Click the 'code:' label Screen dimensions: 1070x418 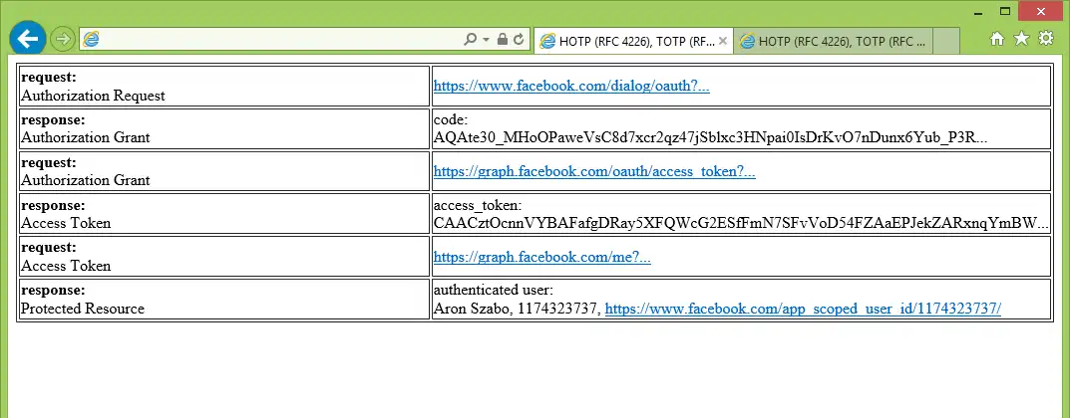pos(451,119)
